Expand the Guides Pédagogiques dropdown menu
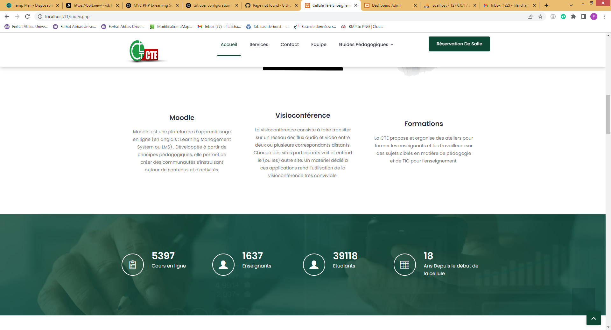 (366, 44)
